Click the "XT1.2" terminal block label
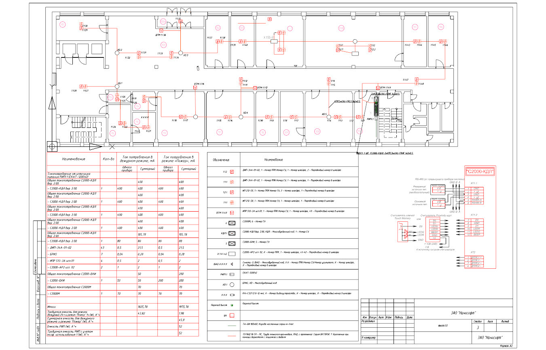 [x=474, y=215]
